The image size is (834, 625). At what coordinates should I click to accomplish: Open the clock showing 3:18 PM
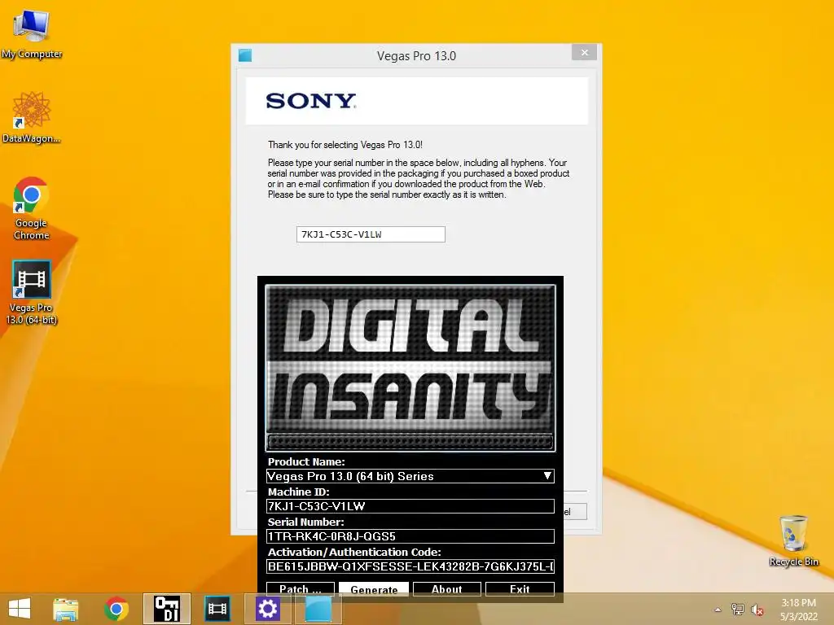[798, 610]
